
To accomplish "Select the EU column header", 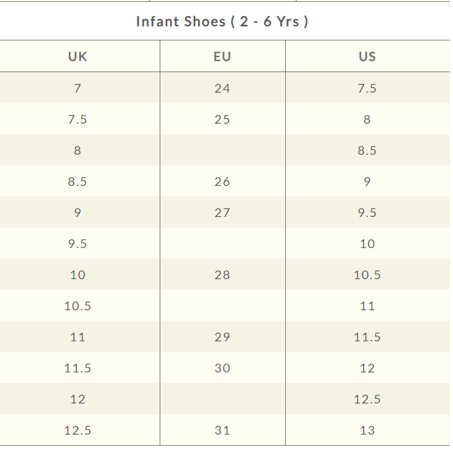I will tap(222, 57).
